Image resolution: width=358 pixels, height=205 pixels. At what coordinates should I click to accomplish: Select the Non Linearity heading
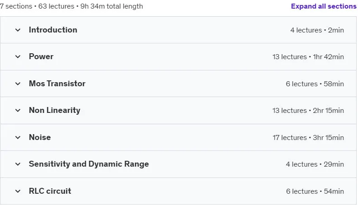pyautogui.click(x=54, y=110)
